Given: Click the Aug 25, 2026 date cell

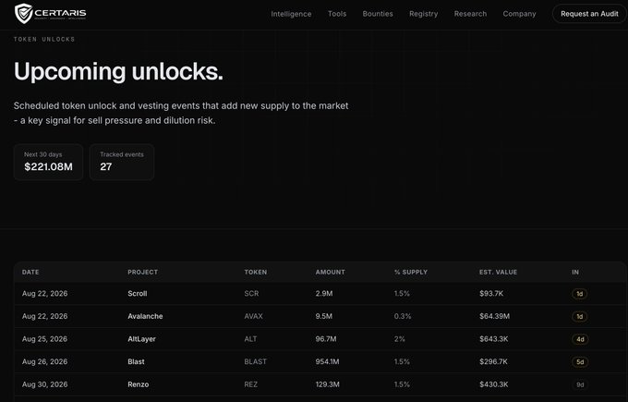Looking at the screenshot, I should coord(44,339).
